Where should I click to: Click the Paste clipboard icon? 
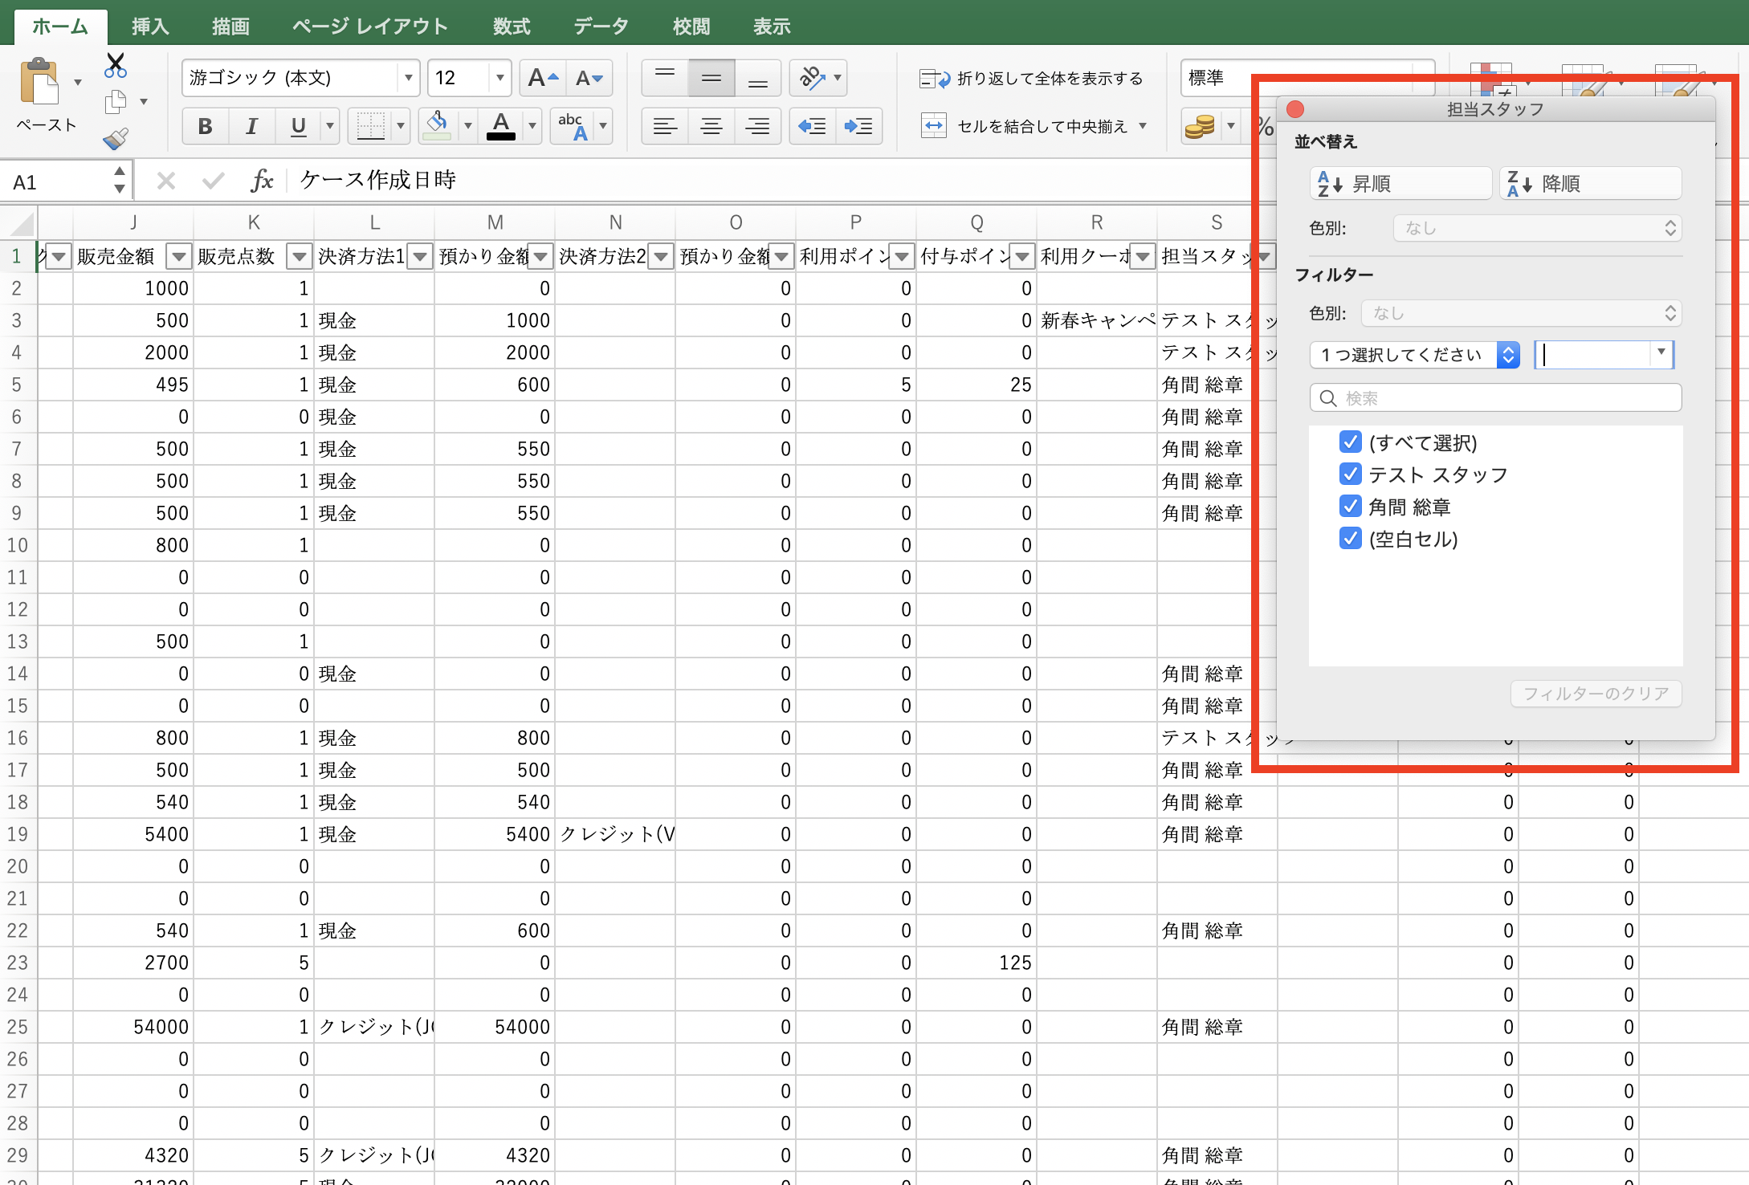40,82
